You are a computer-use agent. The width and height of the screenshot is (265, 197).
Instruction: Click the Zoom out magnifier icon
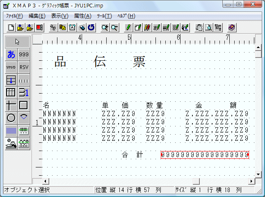114,27
